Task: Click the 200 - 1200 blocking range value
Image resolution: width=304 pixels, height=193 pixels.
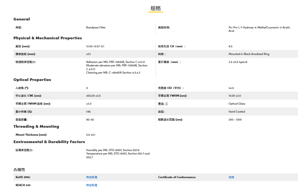Action: coord(235,119)
